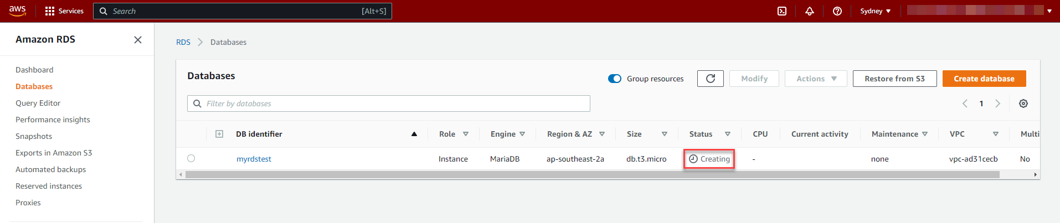1060x223 pixels.
Task: Click the Create database button
Action: click(984, 79)
